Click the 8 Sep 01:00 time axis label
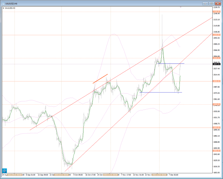The width and height of the screenshot is (223, 179). click(x=31, y=175)
